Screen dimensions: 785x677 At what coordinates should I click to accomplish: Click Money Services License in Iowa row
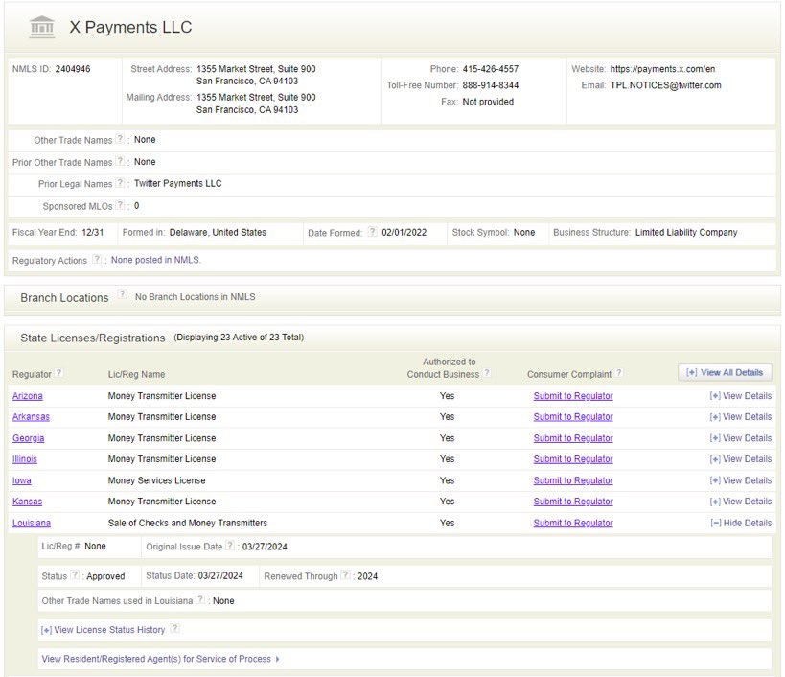(156, 480)
